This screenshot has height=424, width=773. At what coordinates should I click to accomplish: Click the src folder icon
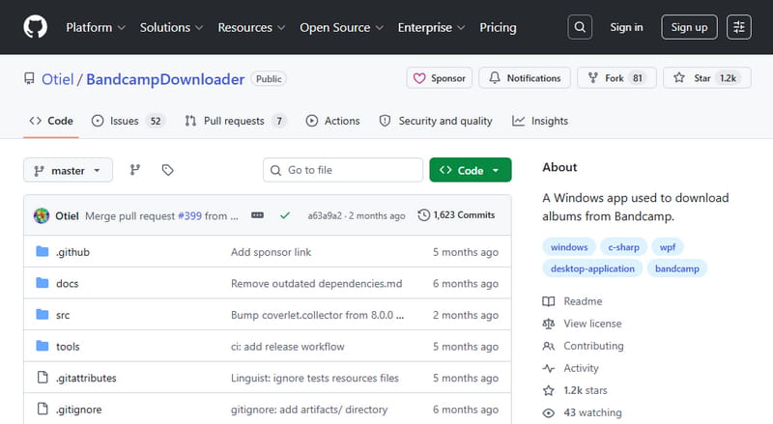[x=43, y=315]
